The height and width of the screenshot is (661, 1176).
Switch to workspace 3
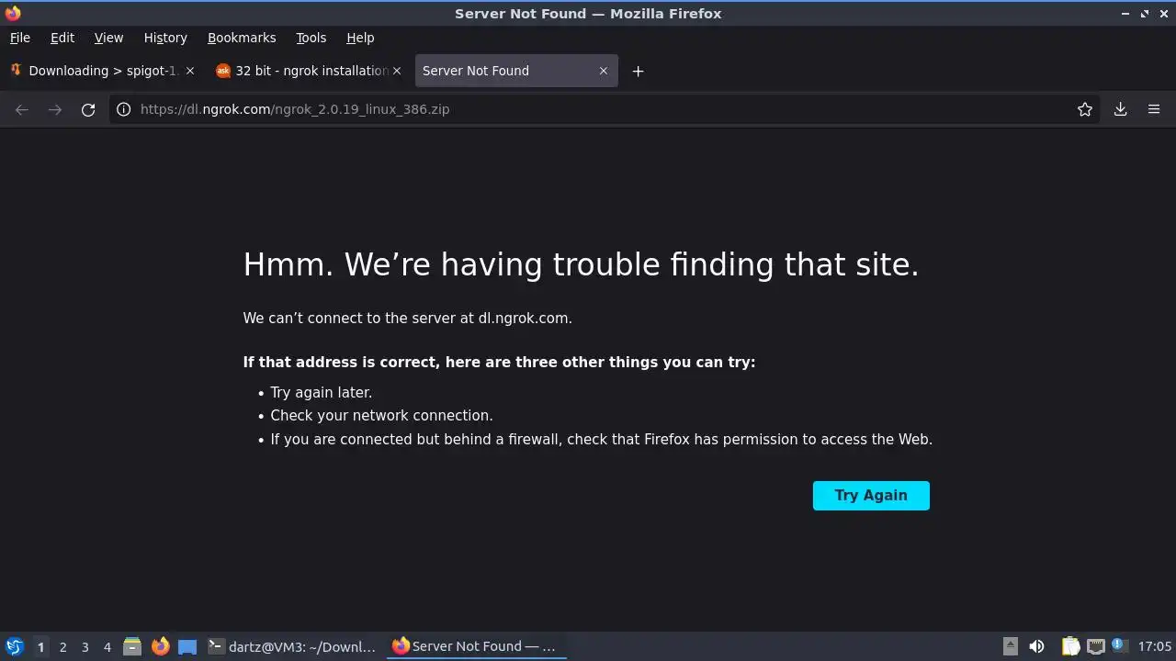click(85, 647)
